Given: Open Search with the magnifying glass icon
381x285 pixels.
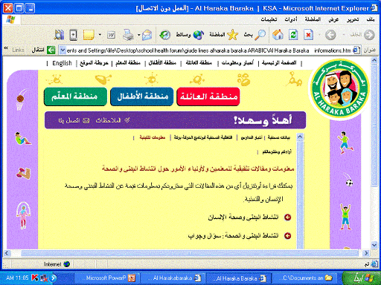Looking at the screenshot, I should point(254,35).
